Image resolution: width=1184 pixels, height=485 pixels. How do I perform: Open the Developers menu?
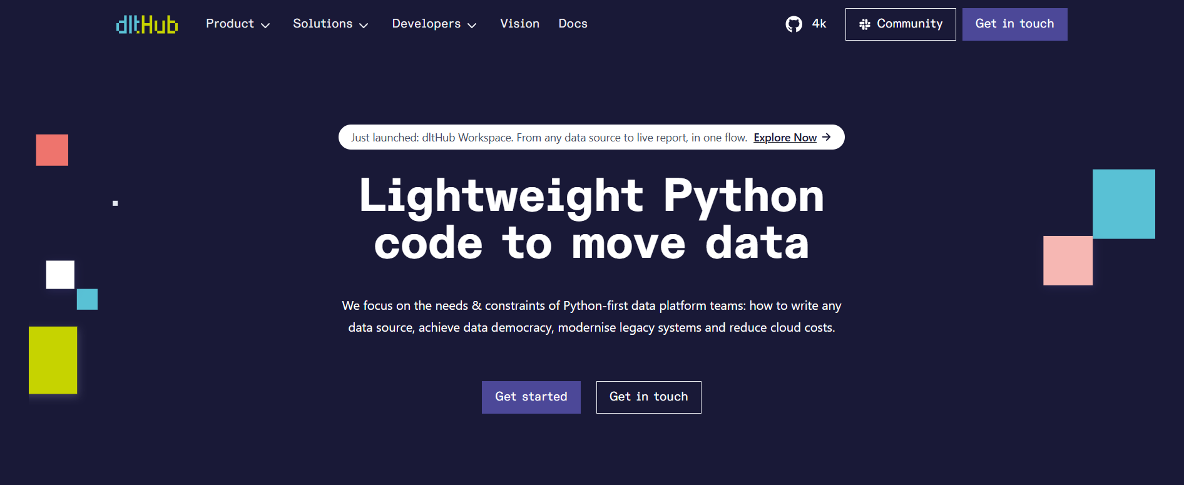pyautogui.click(x=434, y=24)
